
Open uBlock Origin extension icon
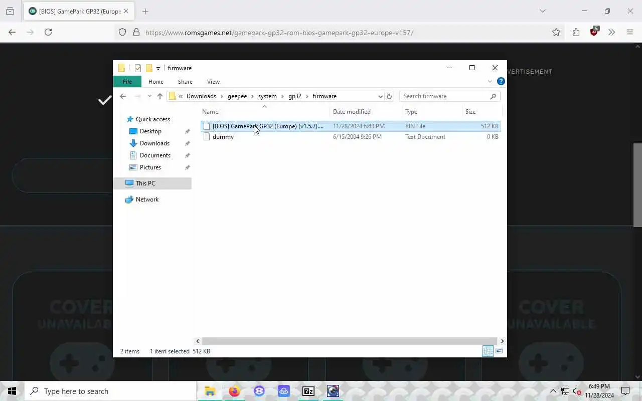594,32
